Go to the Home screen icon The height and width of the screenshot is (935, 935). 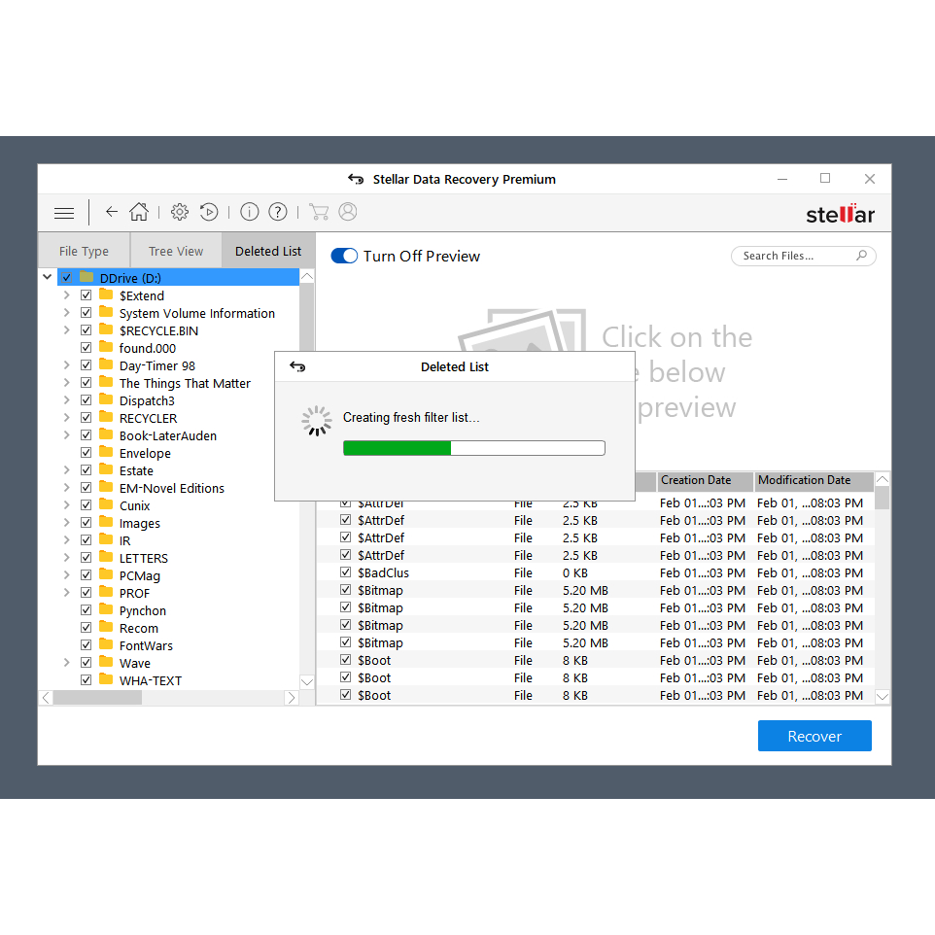(139, 212)
